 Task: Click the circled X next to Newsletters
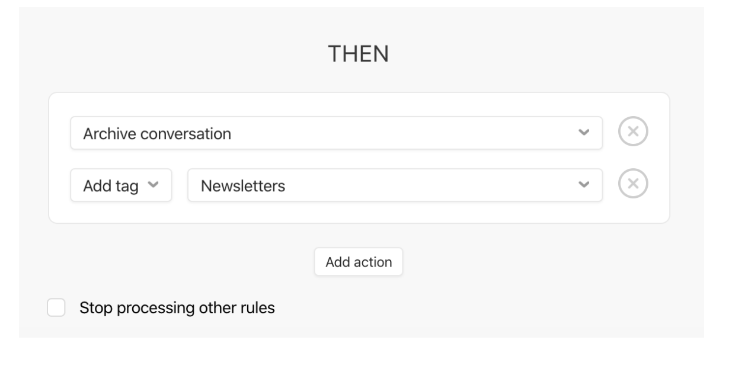[634, 185]
